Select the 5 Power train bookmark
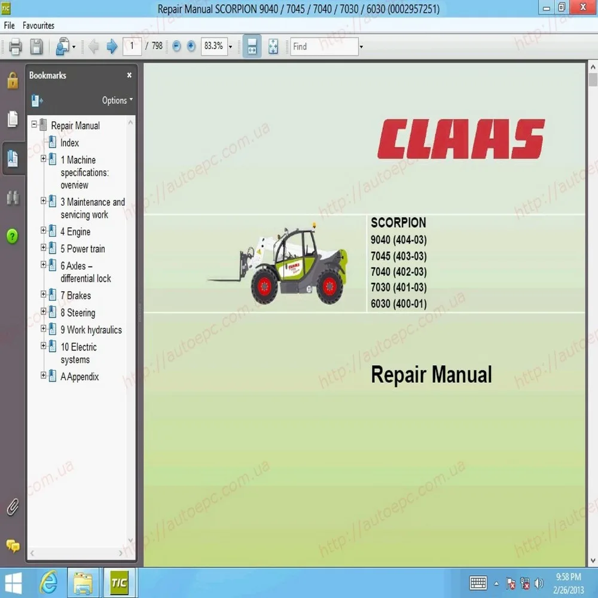The width and height of the screenshot is (598, 598). click(x=83, y=249)
